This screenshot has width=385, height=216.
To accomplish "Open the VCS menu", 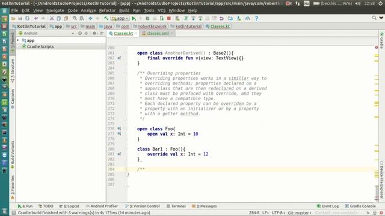I will [161, 11].
